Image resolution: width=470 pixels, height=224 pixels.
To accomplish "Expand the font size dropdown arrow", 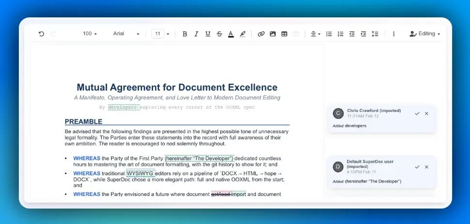I will (x=168, y=34).
